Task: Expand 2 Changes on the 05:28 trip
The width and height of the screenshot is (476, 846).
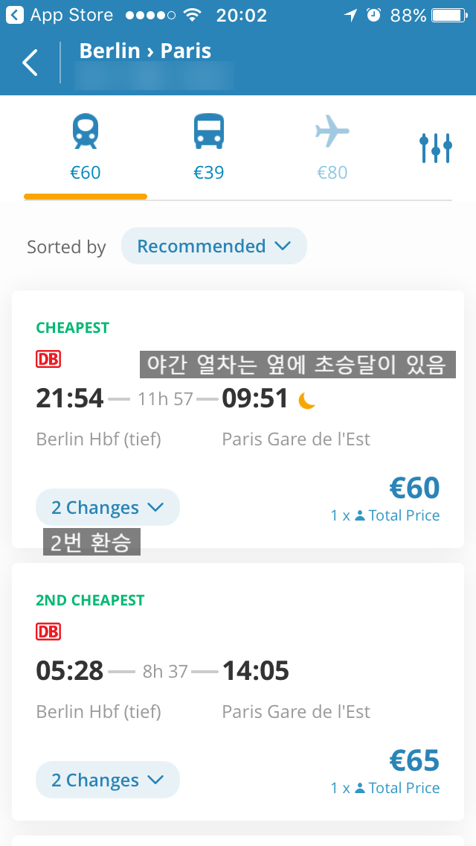Action: click(x=107, y=780)
